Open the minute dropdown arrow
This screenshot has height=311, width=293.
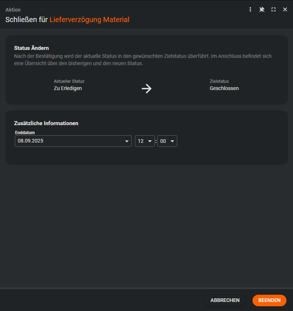click(172, 141)
